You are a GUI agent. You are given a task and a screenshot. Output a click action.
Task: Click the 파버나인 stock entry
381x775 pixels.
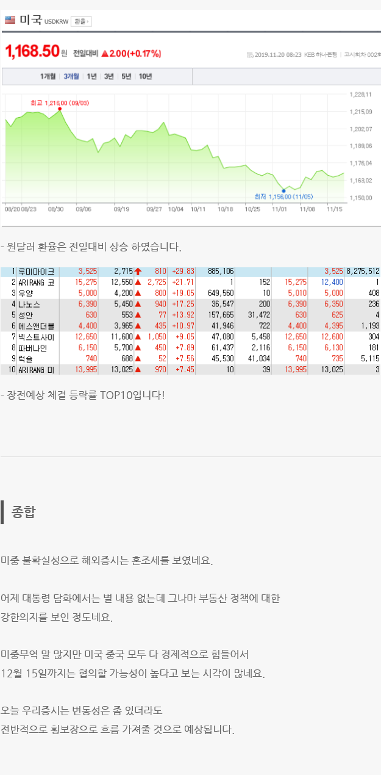(x=33, y=348)
